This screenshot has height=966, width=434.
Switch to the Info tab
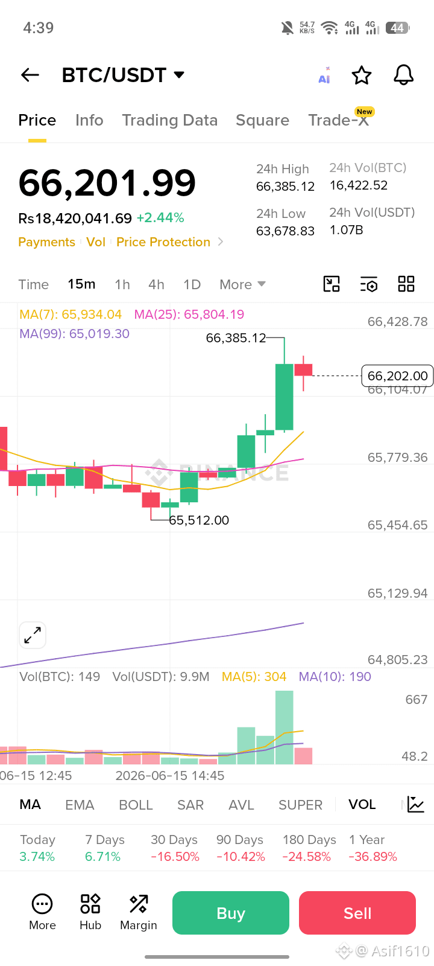click(x=89, y=120)
